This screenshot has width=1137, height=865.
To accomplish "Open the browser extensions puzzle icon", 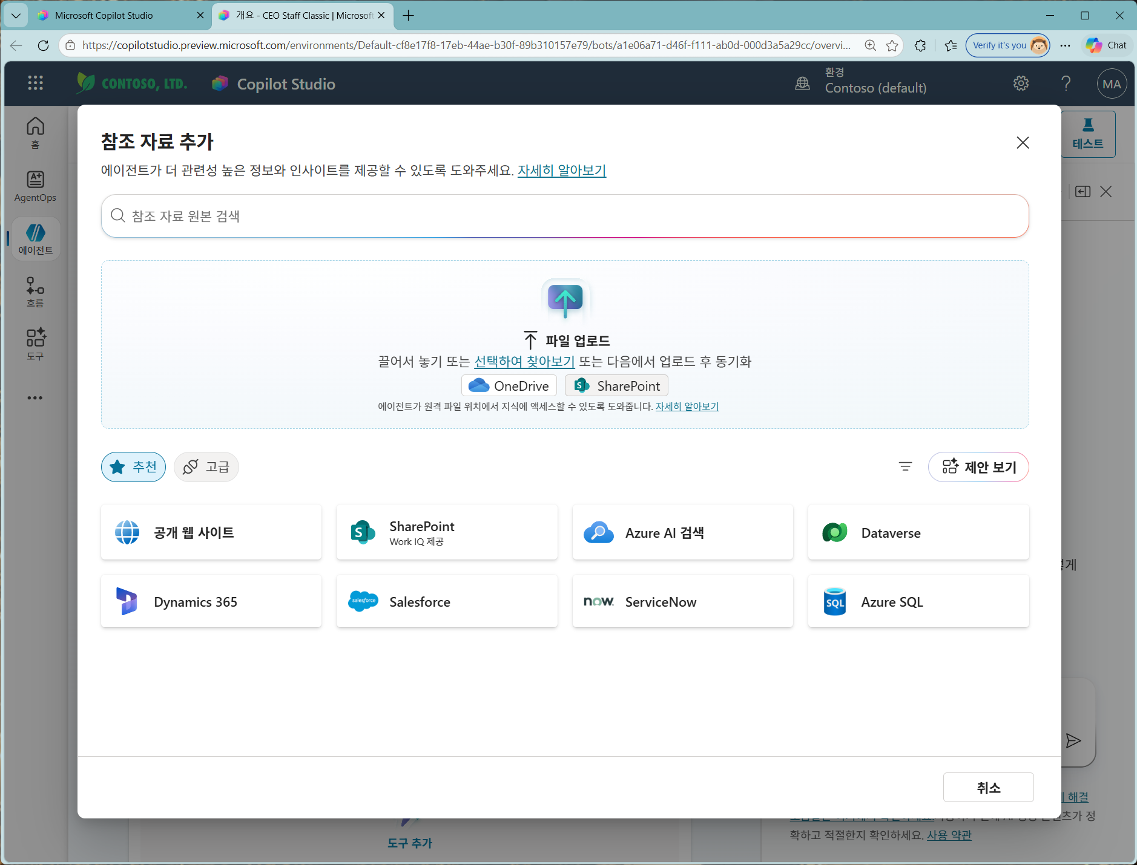I will pyautogui.click(x=920, y=45).
